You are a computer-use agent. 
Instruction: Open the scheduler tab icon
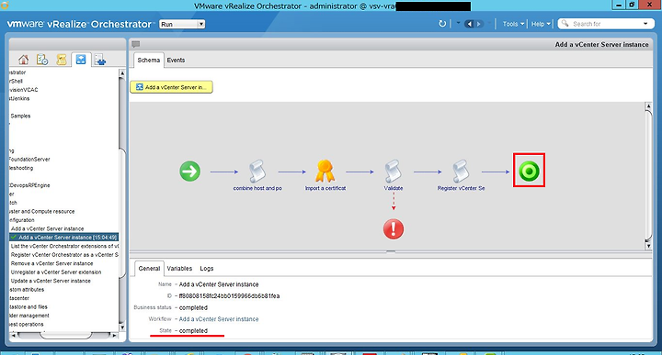tap(42, 60)
